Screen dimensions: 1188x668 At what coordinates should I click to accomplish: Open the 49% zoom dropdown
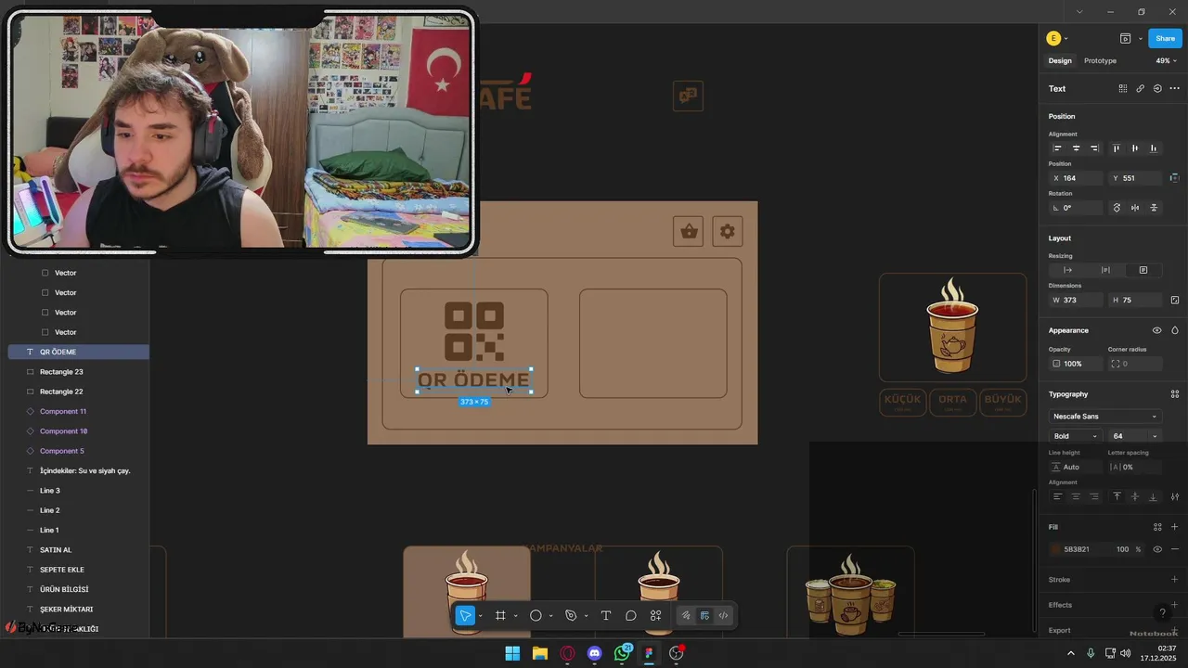1166,60
